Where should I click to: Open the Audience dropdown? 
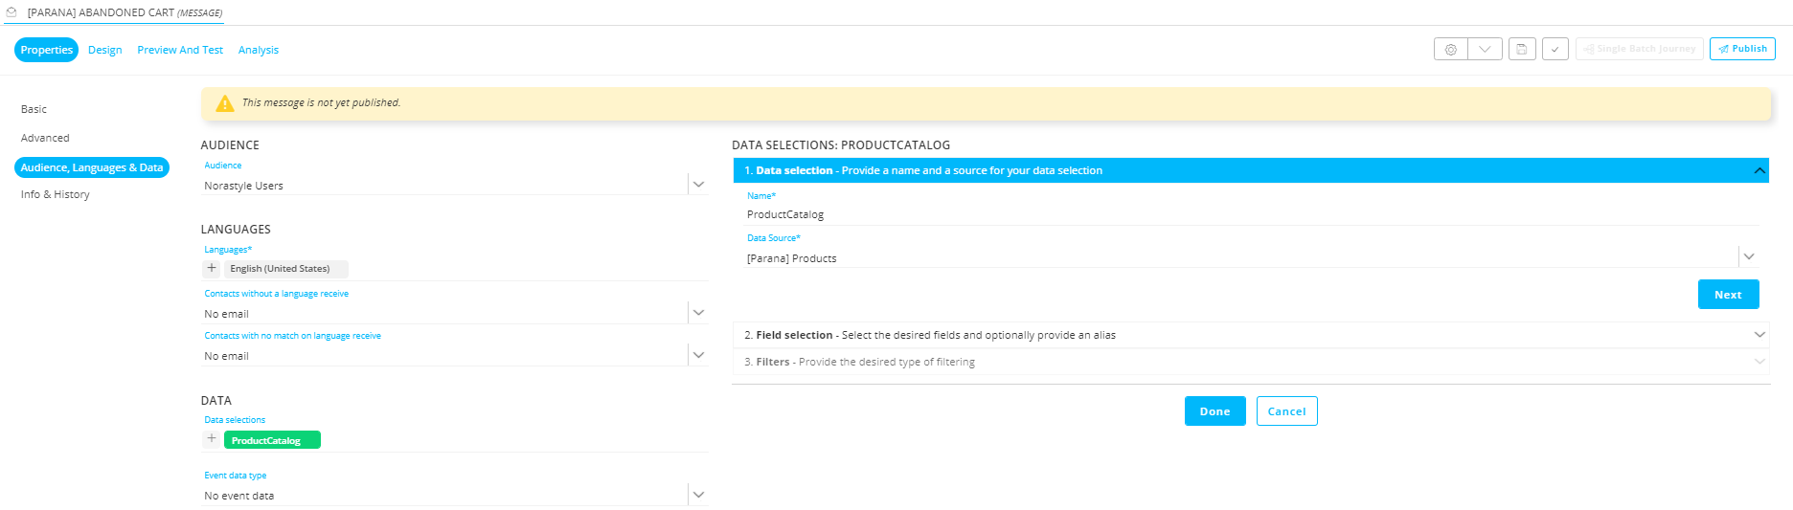point(698,185)
